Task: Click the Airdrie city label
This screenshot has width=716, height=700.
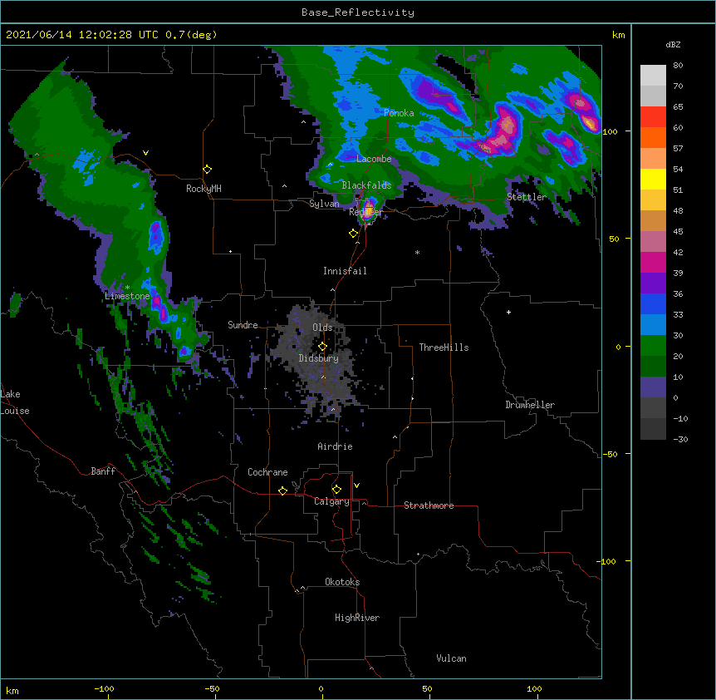Action: click(x=336, y=446)
